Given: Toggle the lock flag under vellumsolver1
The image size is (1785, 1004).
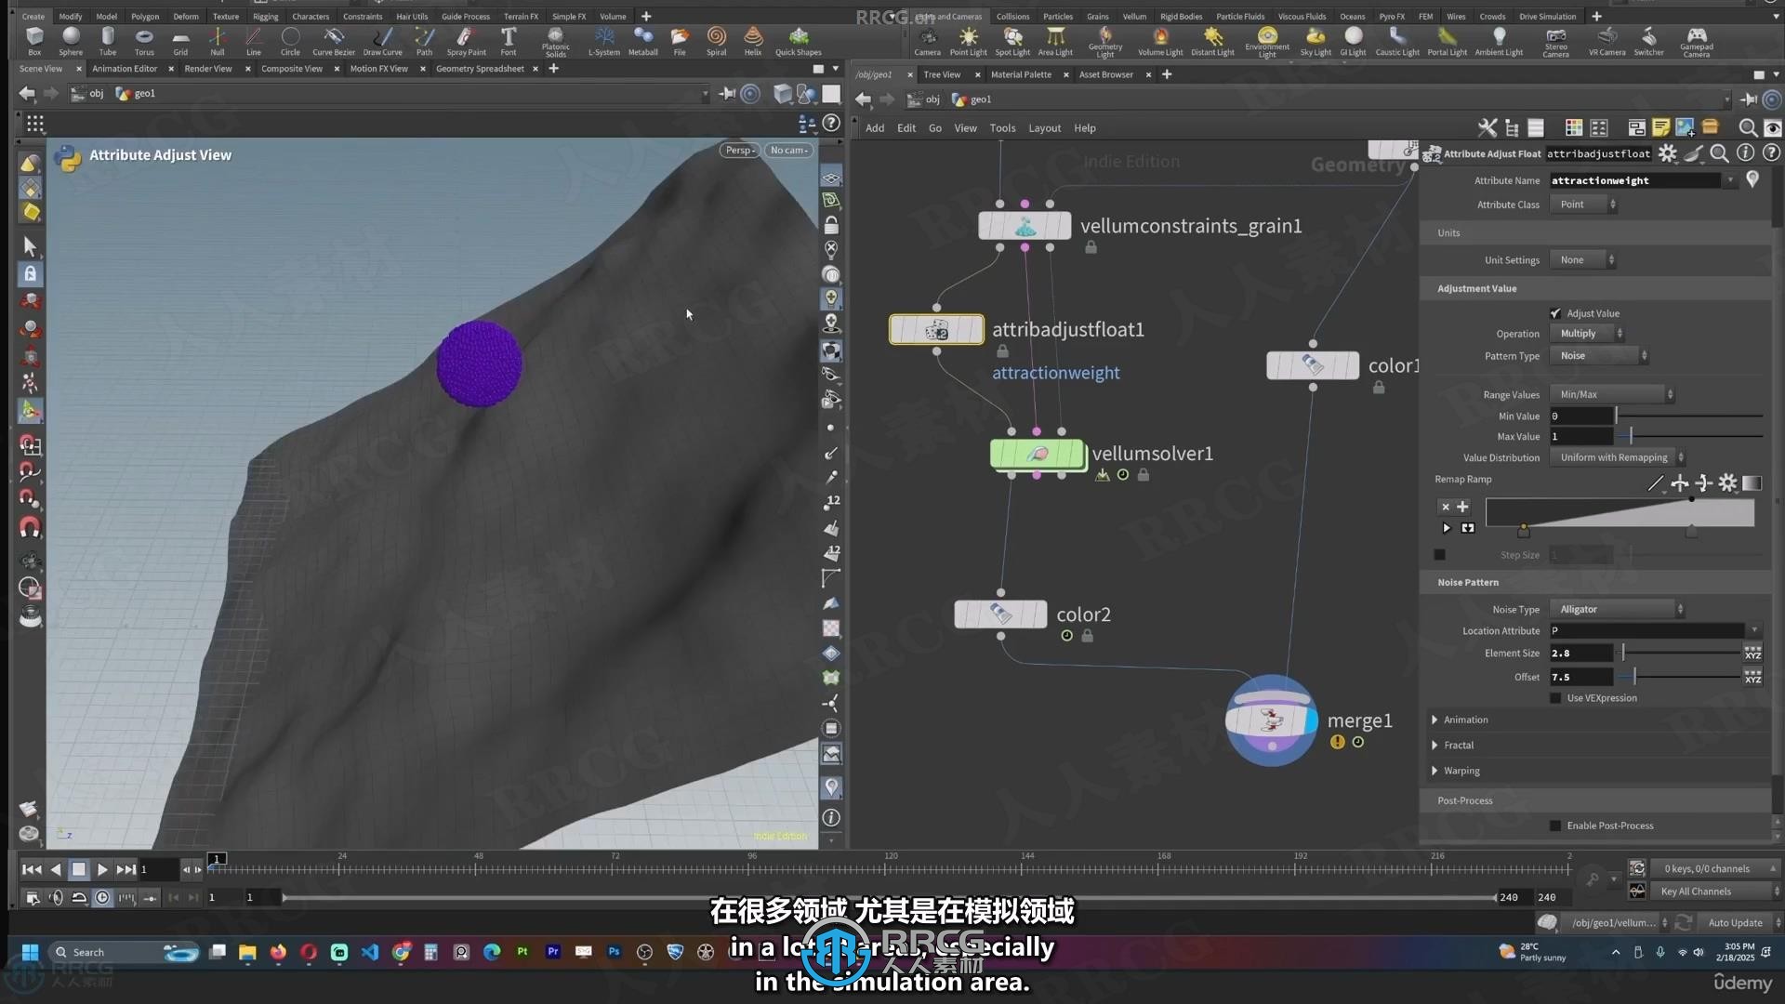Looking at the screenshot, I should coord(1144,475).
